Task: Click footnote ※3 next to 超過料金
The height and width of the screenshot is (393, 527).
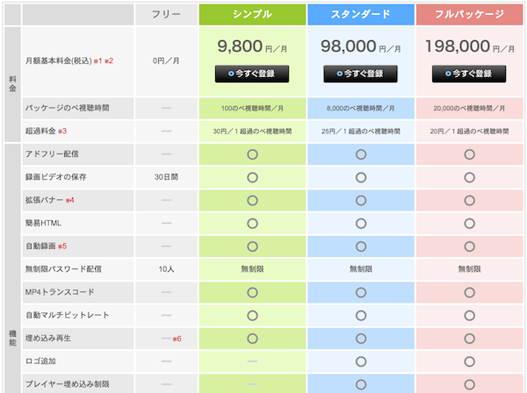Action: coord(62,131)
